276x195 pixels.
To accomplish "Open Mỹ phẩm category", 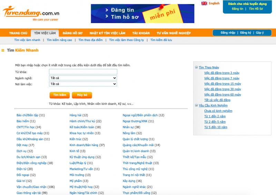I will (76, 181).
